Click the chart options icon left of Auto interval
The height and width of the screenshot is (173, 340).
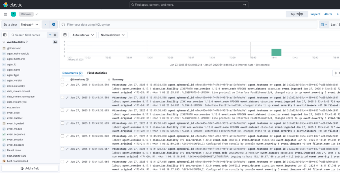pyautogui.click(x=65, y=35)
